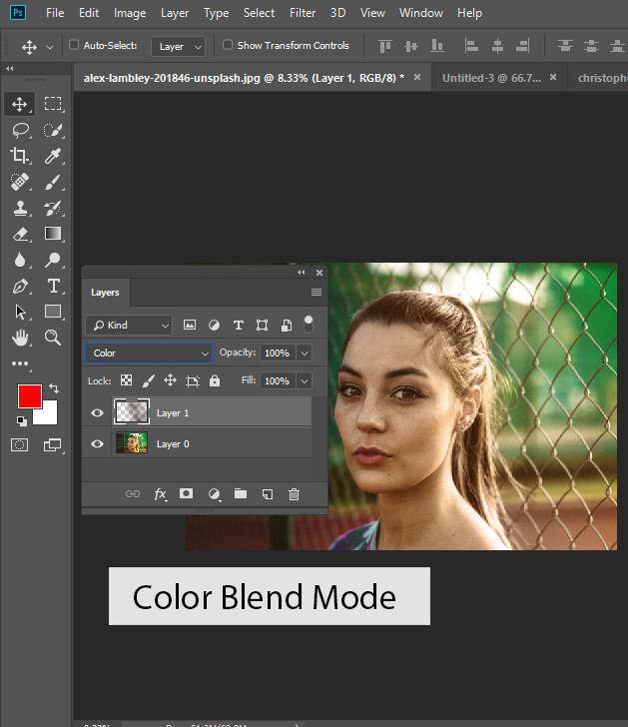Open the Image menu
This screenshot has height=727, width=628.
pos(130,13)
